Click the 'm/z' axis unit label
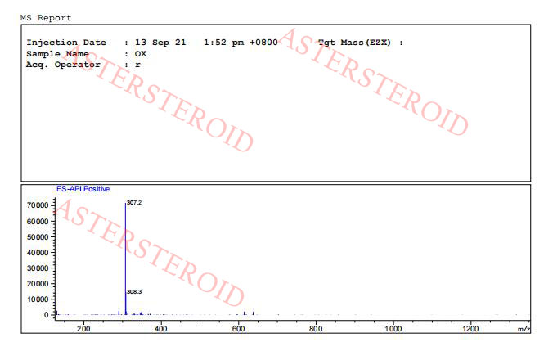553x360 pixels. [x=524, y=329]
